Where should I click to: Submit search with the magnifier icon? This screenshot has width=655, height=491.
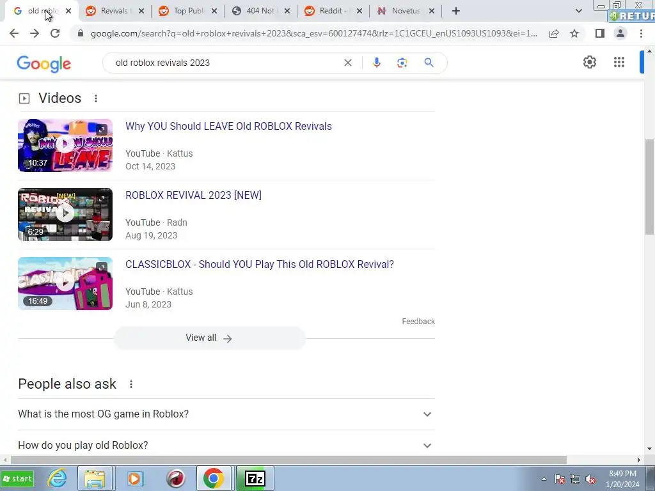click(429, 63)
